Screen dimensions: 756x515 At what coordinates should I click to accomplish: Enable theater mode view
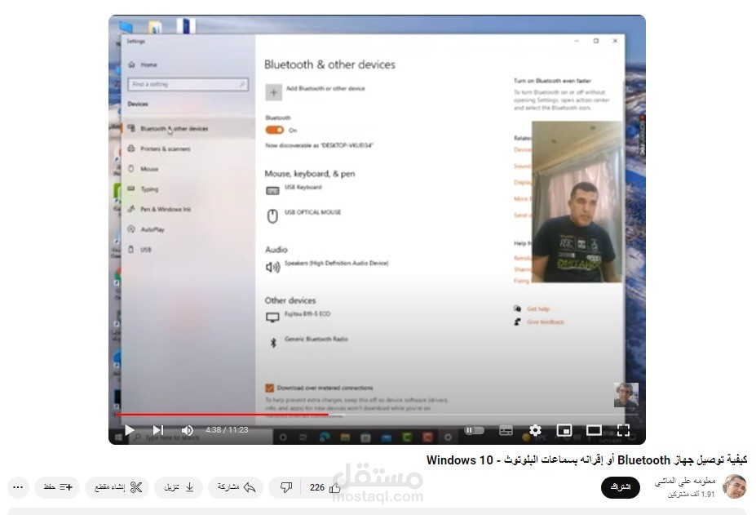(x=594, y=430)
